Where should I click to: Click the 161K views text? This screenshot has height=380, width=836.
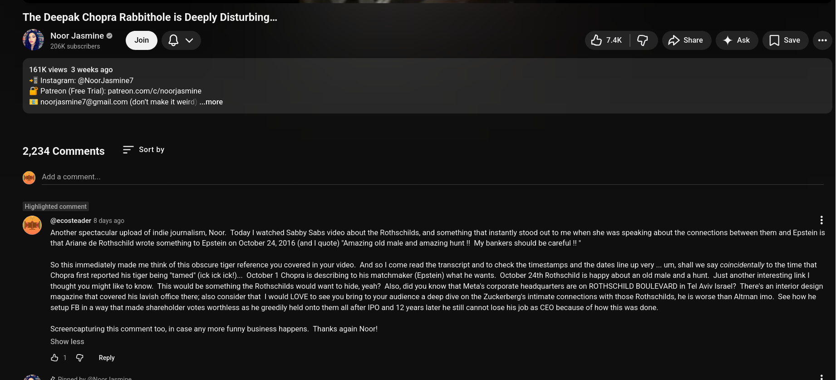click(x=48, y=69)
